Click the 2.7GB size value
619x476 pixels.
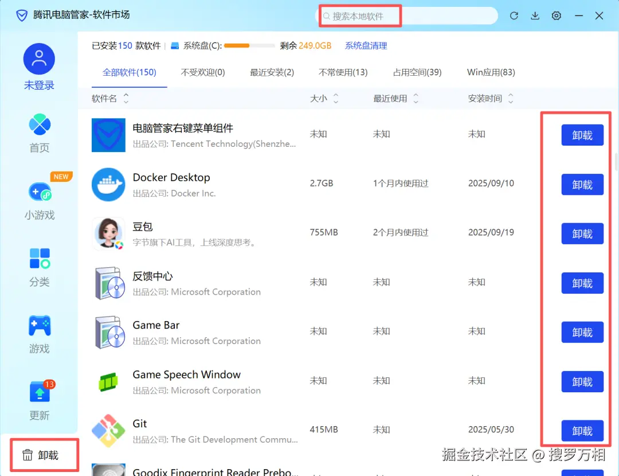pyautogui.click(x=322, y=184)
